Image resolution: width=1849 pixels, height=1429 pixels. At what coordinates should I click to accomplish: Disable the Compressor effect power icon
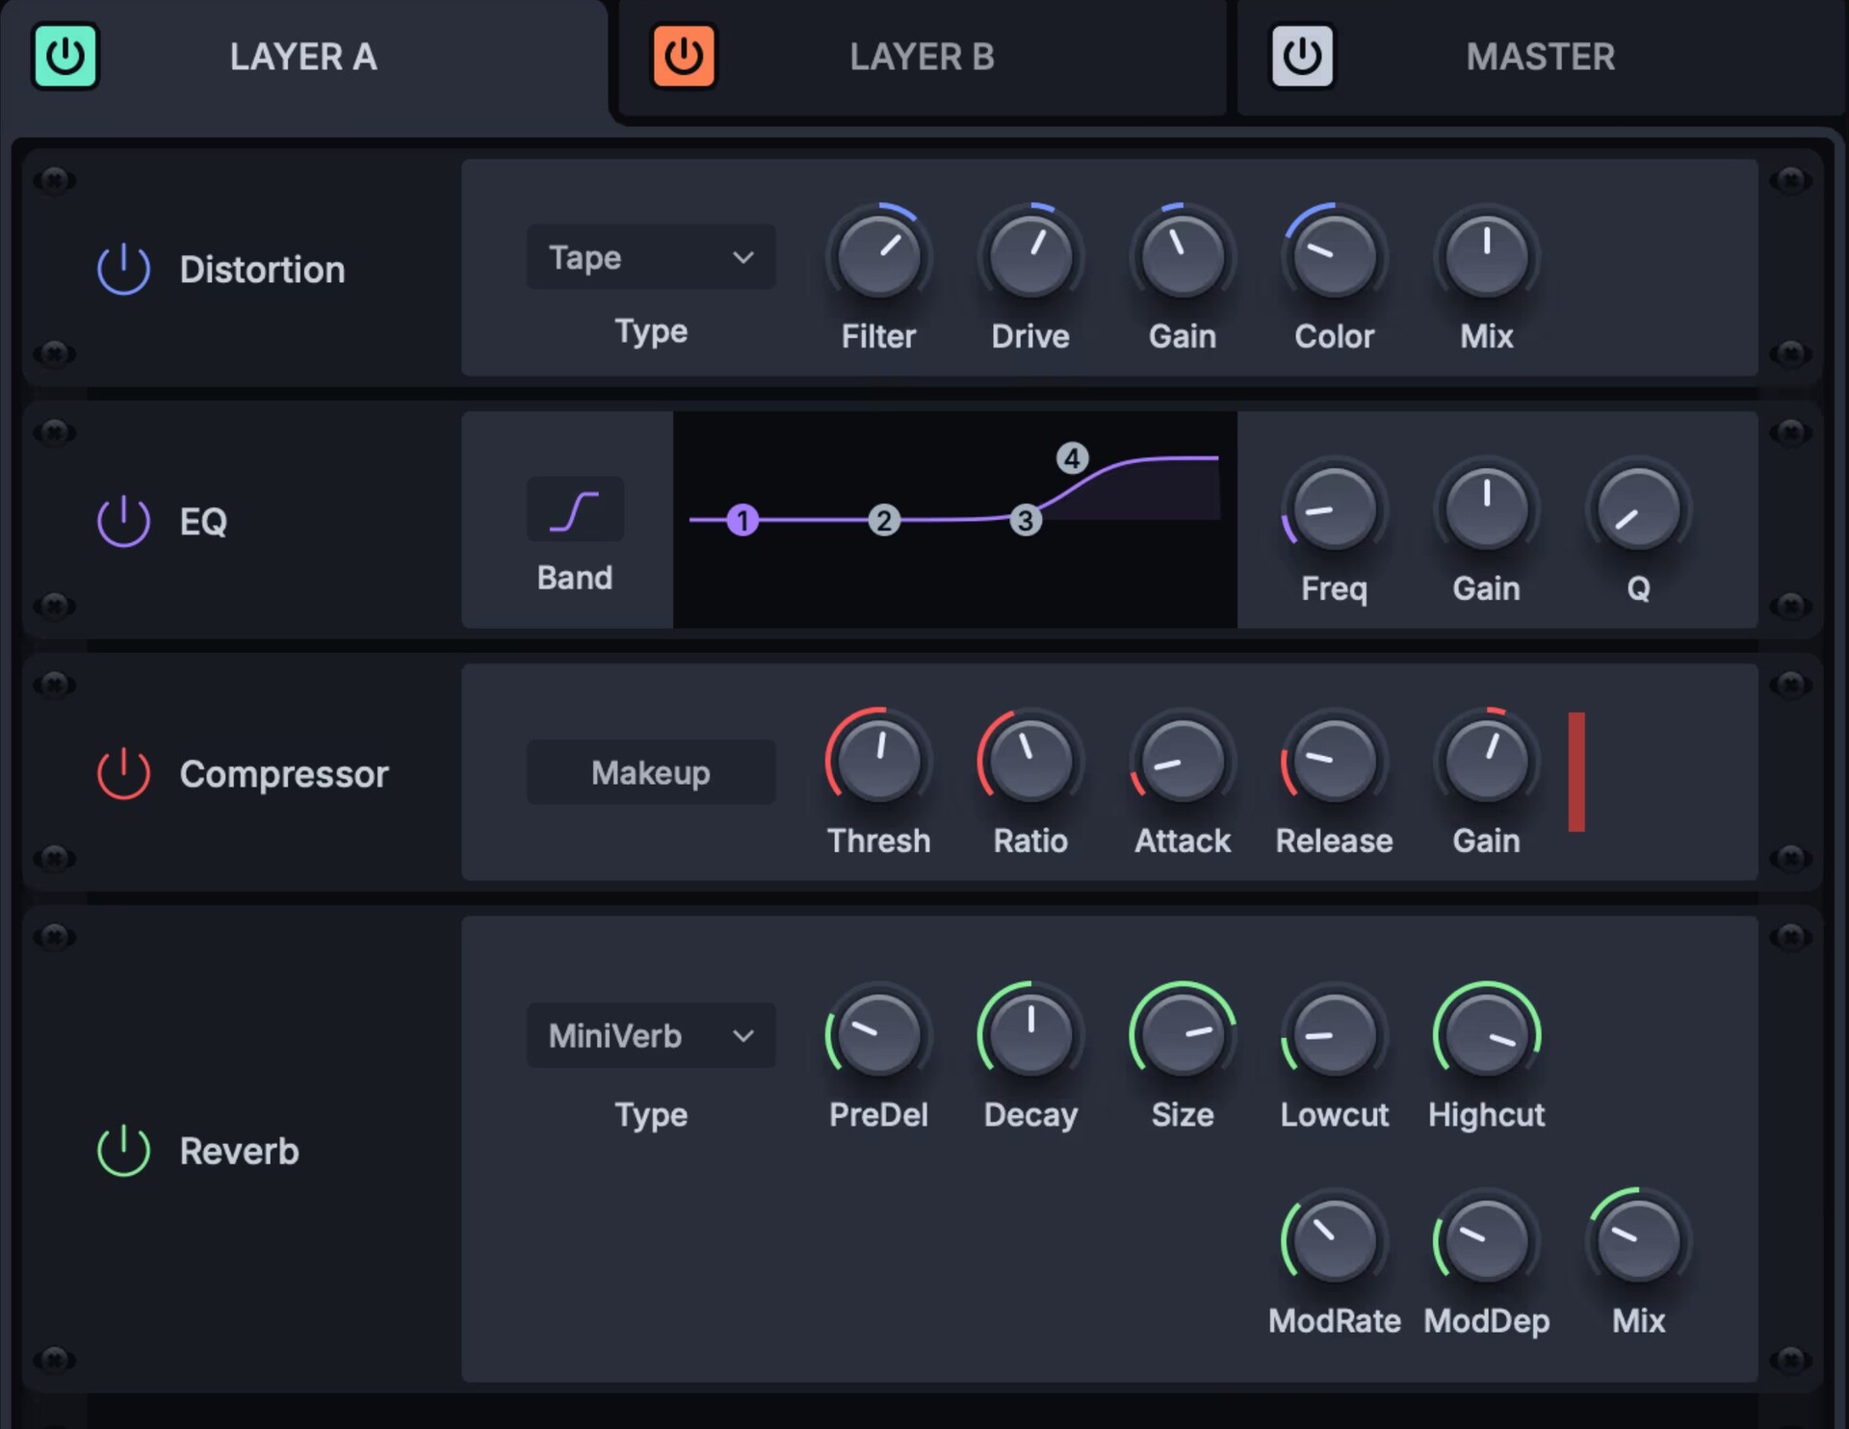coord(123,773)
